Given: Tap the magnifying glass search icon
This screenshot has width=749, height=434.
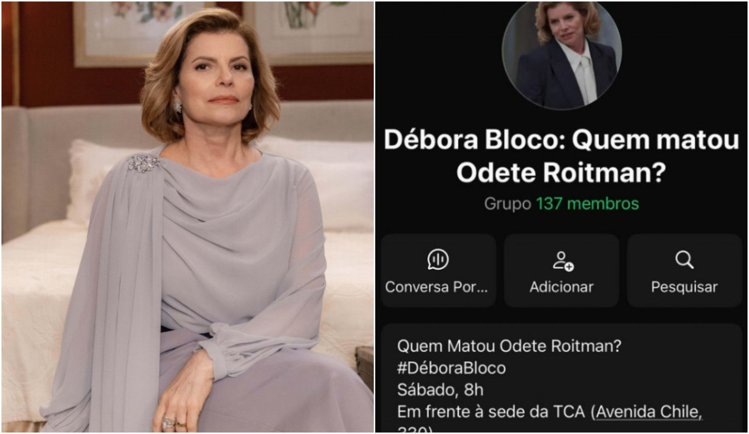Looking at the screenshot, I should (684, 260).
